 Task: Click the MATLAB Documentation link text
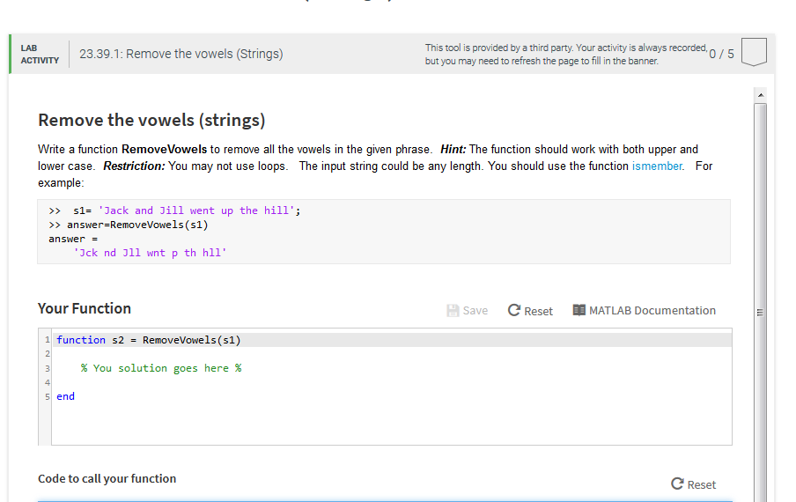pyautogui.click(x=652, y=311)
